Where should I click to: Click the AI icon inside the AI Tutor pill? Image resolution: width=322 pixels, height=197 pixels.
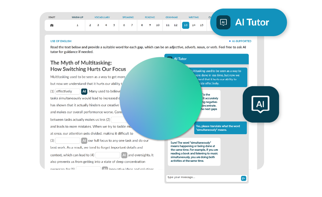223,22
